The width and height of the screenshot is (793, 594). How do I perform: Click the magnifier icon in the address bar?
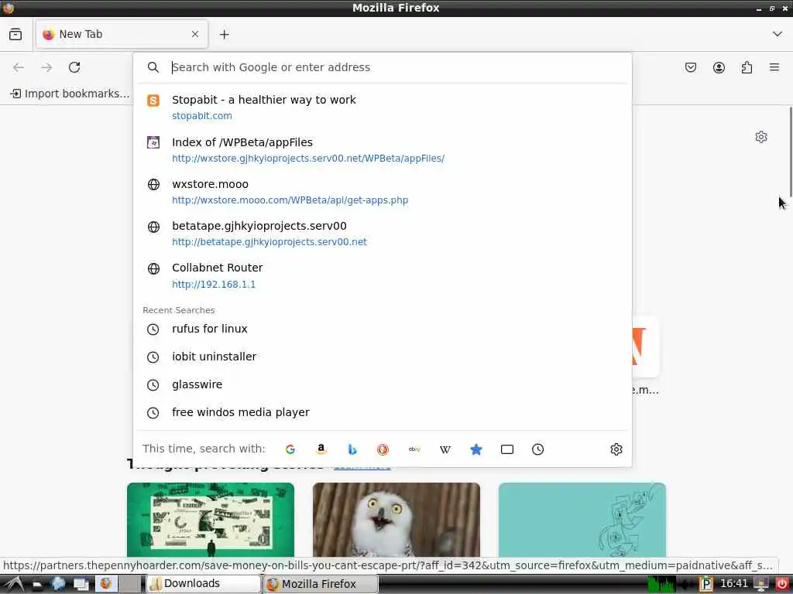click(153, 67)
